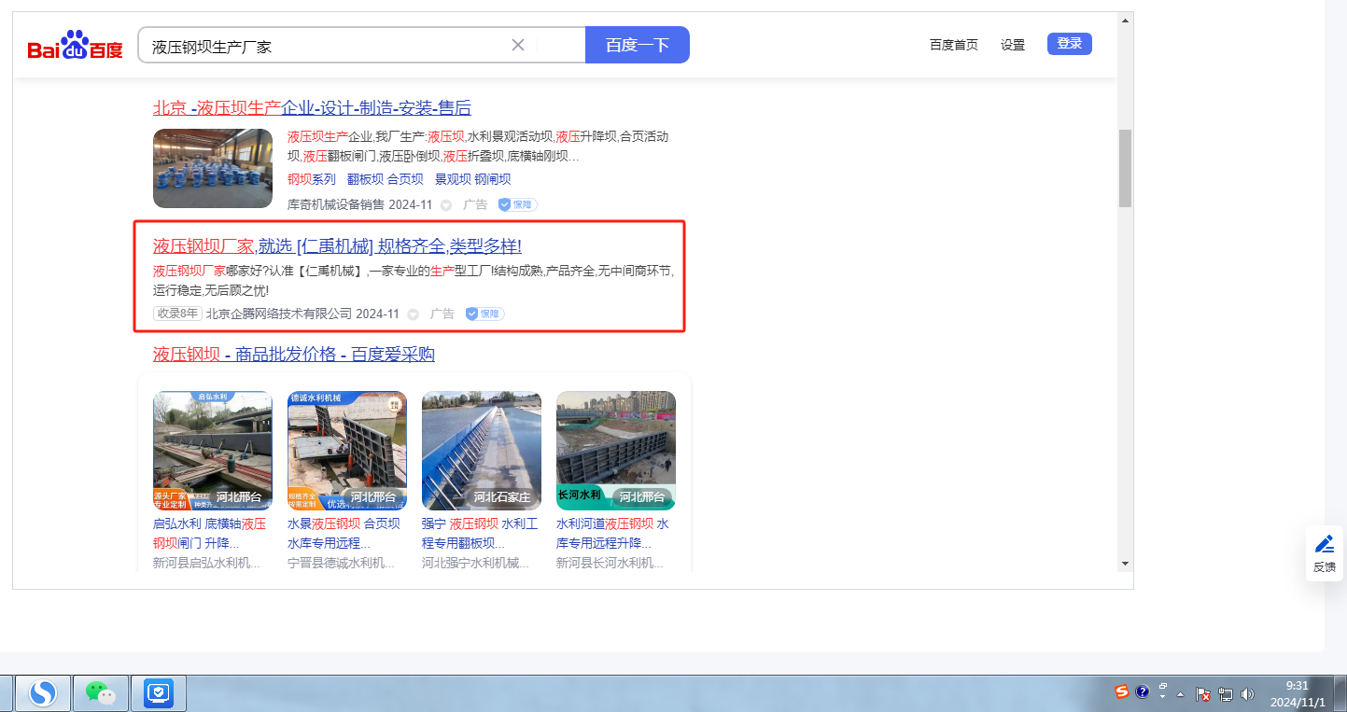Click the blue question mark help tray icon
The height and width of the screenshot is (712, 1347).
click(1142, 691)
